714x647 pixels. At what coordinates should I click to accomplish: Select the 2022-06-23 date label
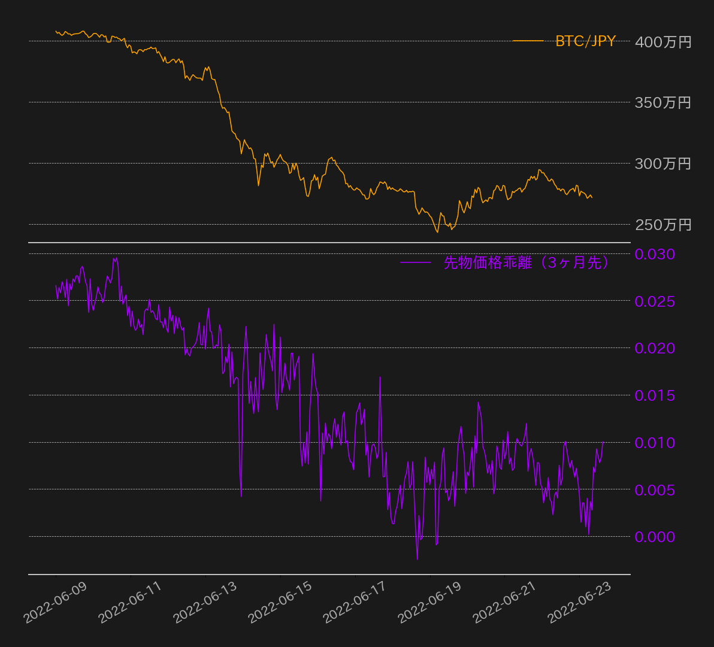[x=580, y=602]
